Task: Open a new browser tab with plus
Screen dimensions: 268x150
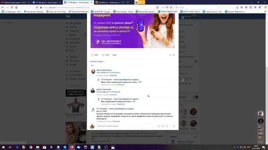Action: (x=128, y=2)
